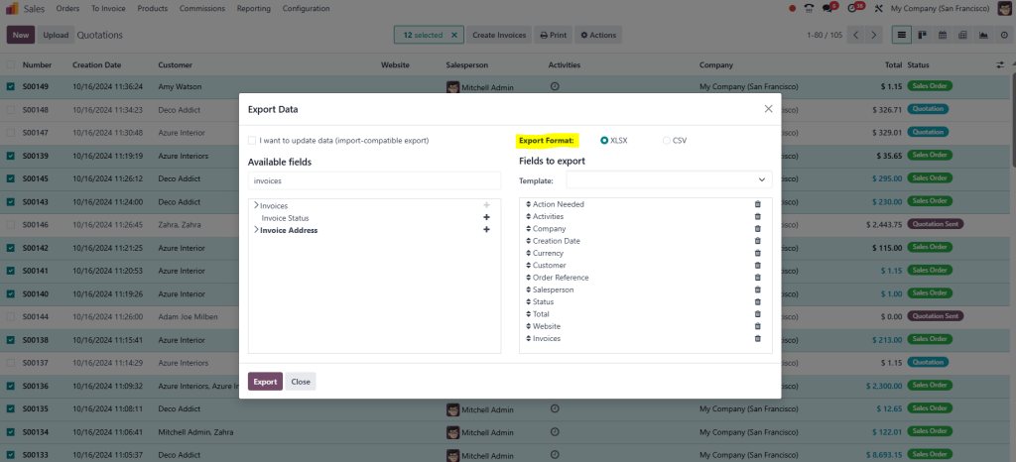
Task: Open My Company (San Francisco) company switcher
Action: pyautogui.click(x=940, y=8)
